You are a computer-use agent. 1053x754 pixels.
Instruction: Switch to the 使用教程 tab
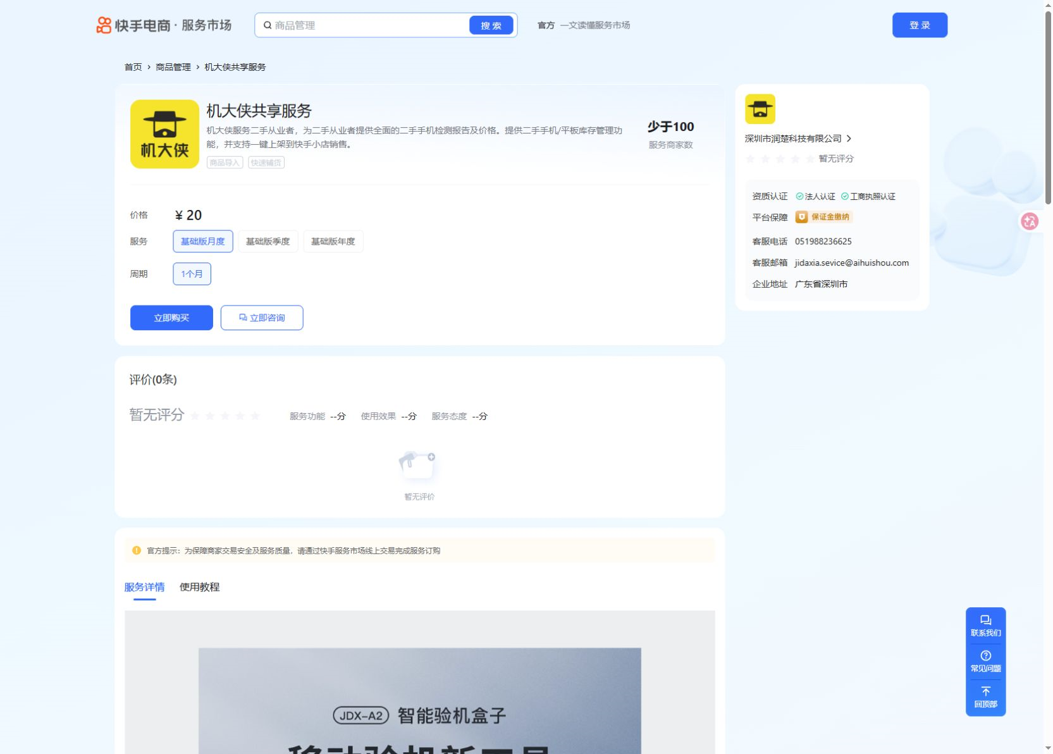(x=199, y=587)
